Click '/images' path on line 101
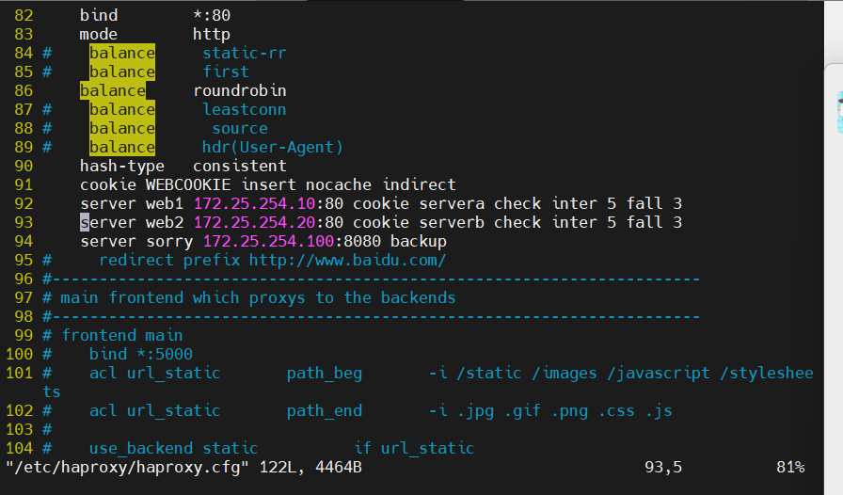 565,373
